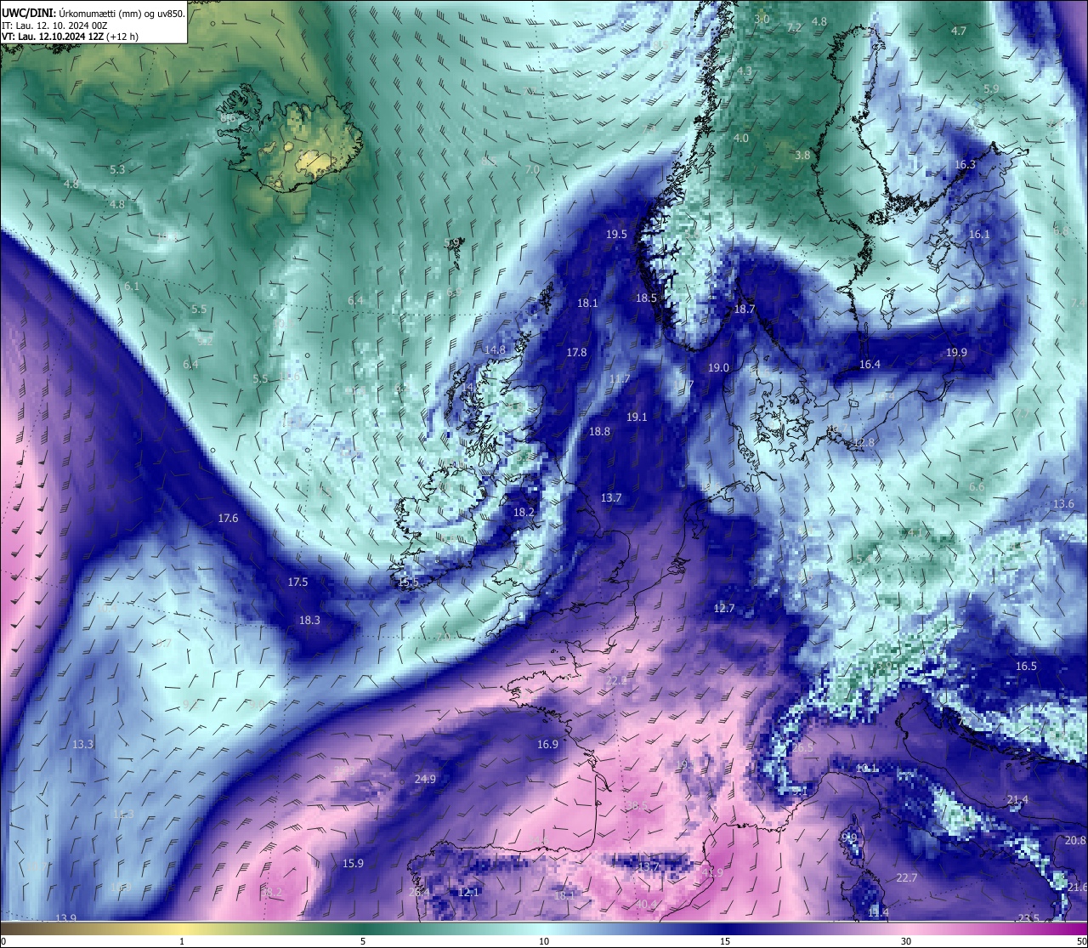The image size is (1088, 948).
Task: Click the 1 tick on the colour scale
Action: click(182, 941)
